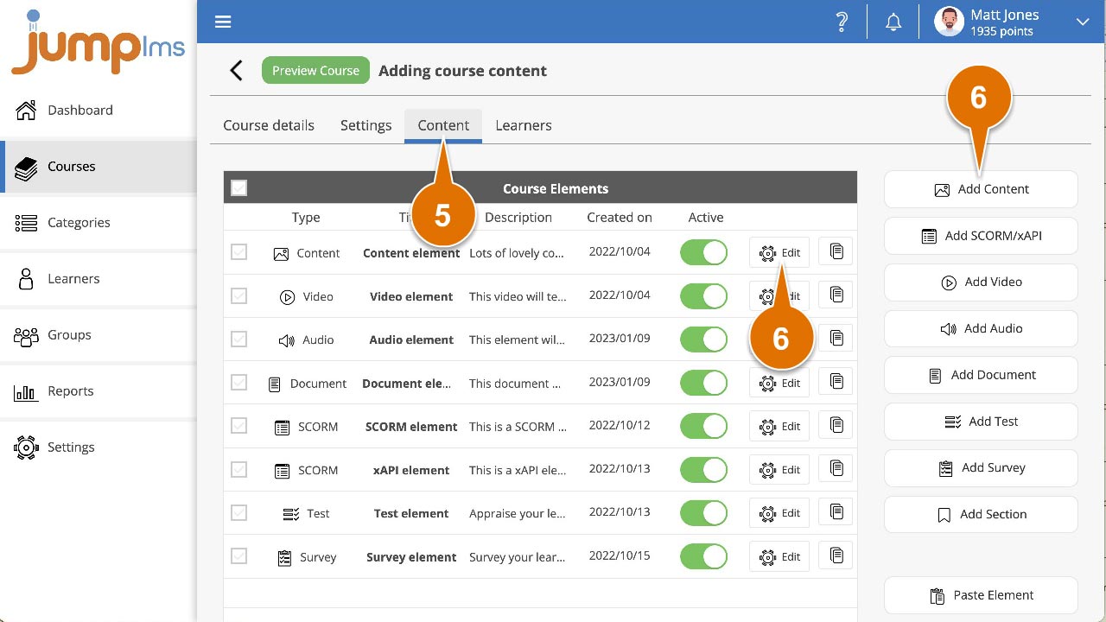
Task: Copy the Audio element via clipboard icon
Action: pos(836,338)
